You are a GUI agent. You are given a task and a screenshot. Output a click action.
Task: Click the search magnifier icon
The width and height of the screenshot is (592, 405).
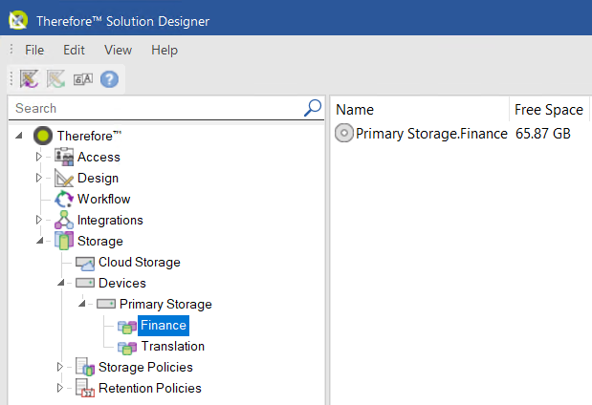tap(313, 108)
